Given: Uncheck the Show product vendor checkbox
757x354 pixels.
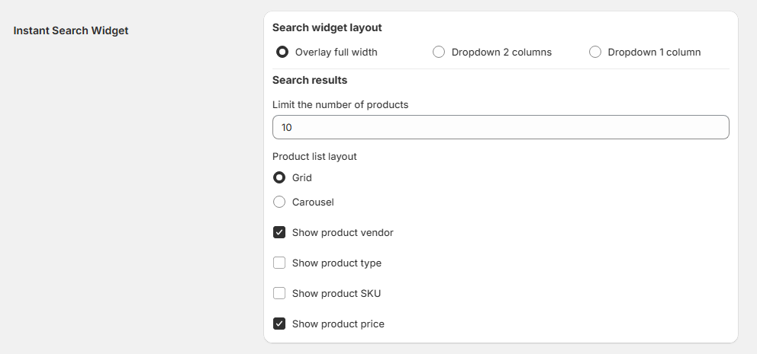Looking at the screenshot, I should (279, 232).
